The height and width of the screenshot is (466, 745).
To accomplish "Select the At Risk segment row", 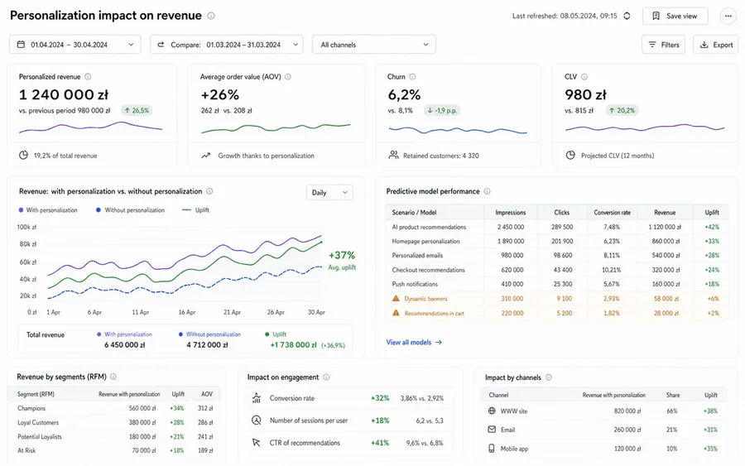I will [115, 451].
